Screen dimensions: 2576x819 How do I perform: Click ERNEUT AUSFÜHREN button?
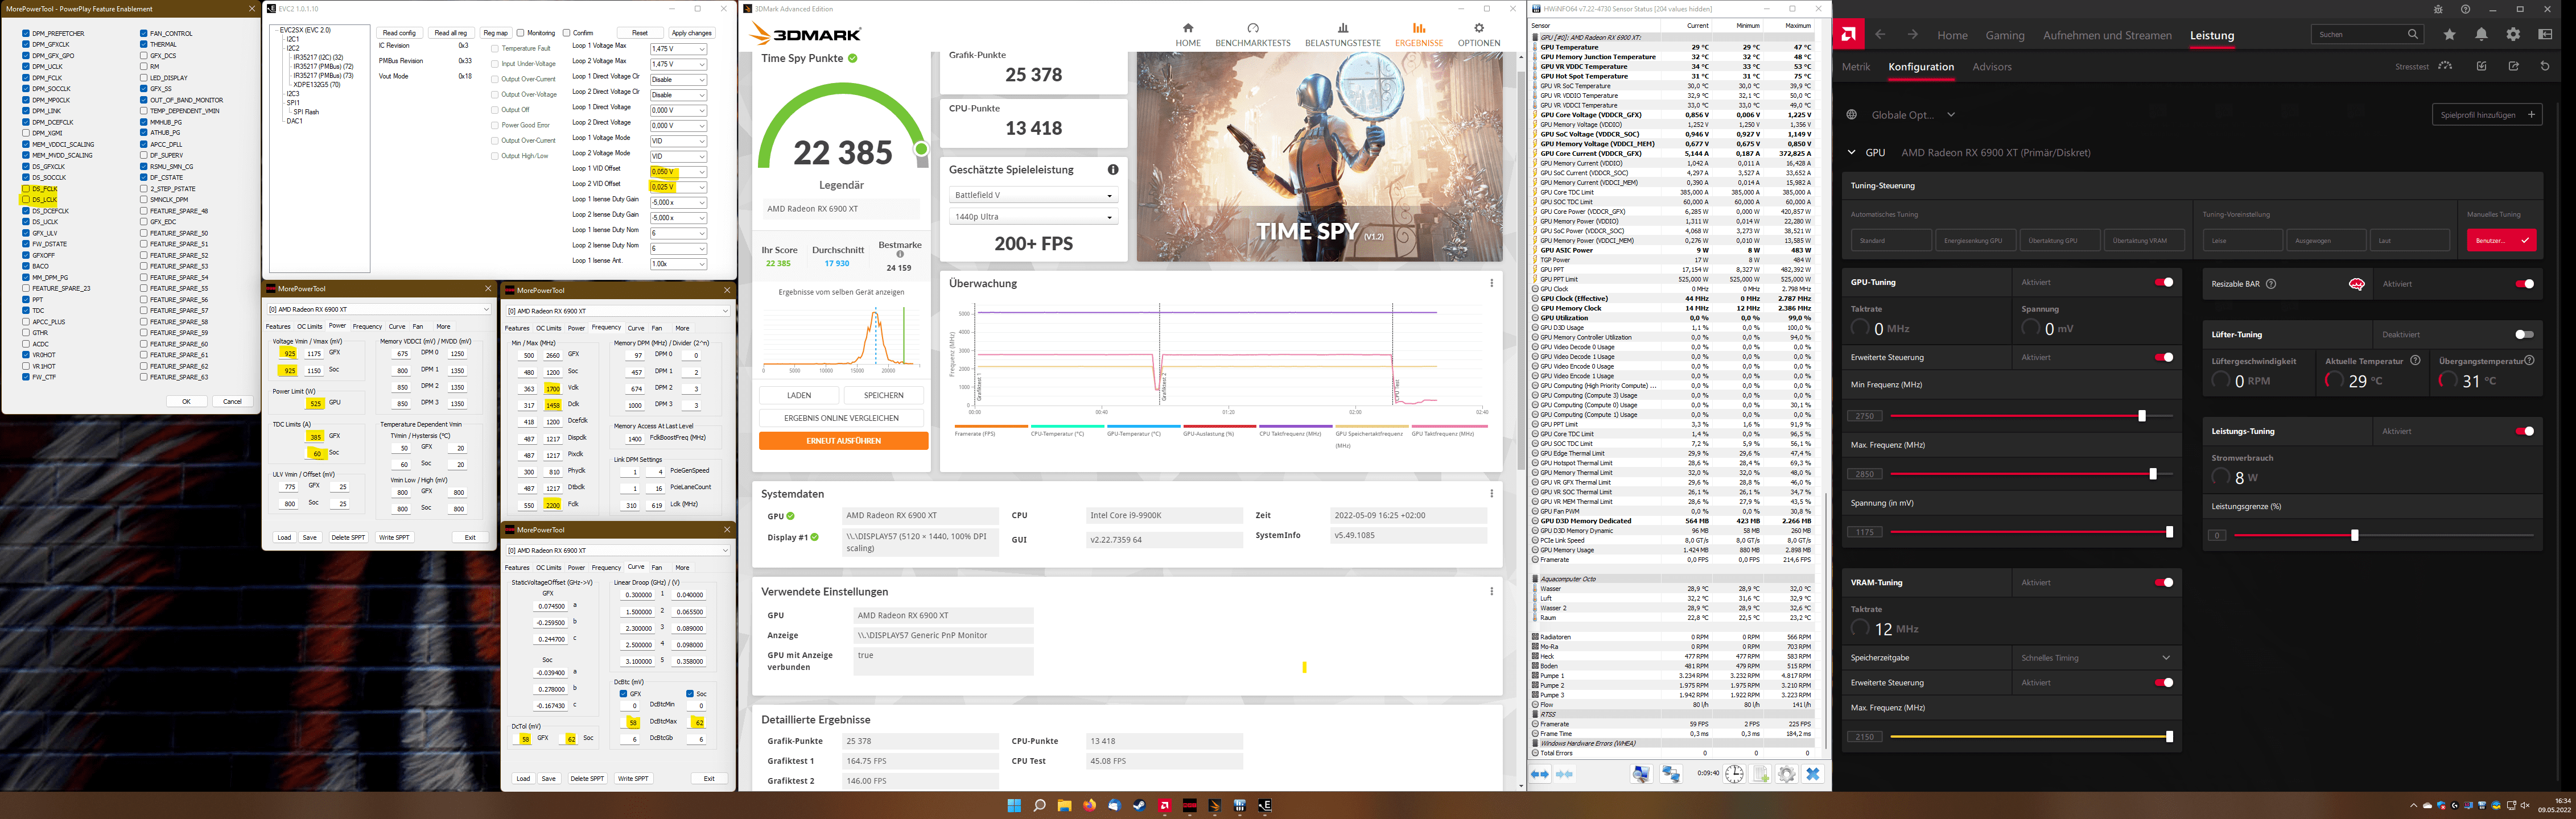pyautogui.click(x=843, y=441)
